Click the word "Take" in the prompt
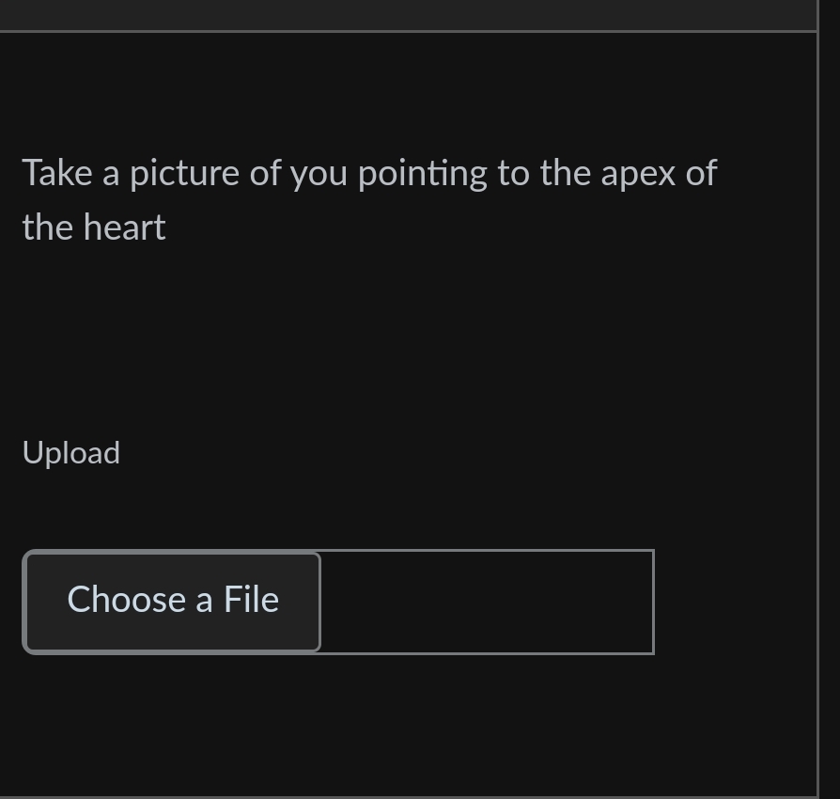Screen dimensions: 840x799 point(57,174)
